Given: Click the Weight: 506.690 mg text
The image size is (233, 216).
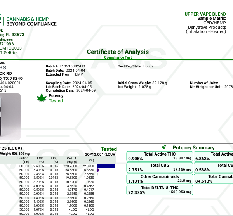Looking at the screenshot, I should click(15, 154).
